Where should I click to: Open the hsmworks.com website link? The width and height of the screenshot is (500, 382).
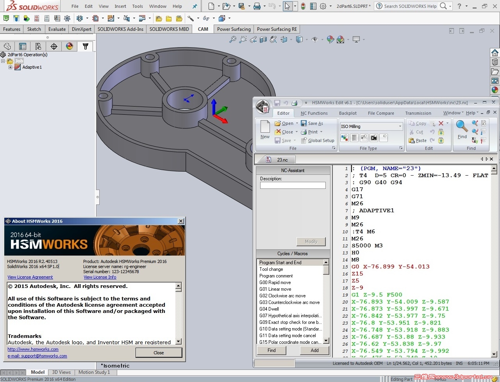coord(33,349)
